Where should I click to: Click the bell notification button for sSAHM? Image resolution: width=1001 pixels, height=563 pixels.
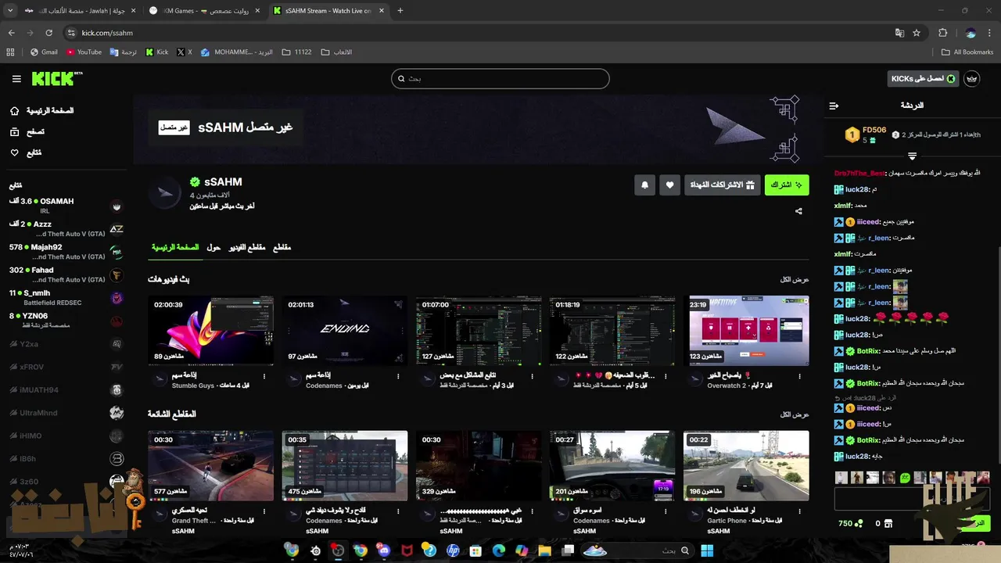tap(644, 185)
